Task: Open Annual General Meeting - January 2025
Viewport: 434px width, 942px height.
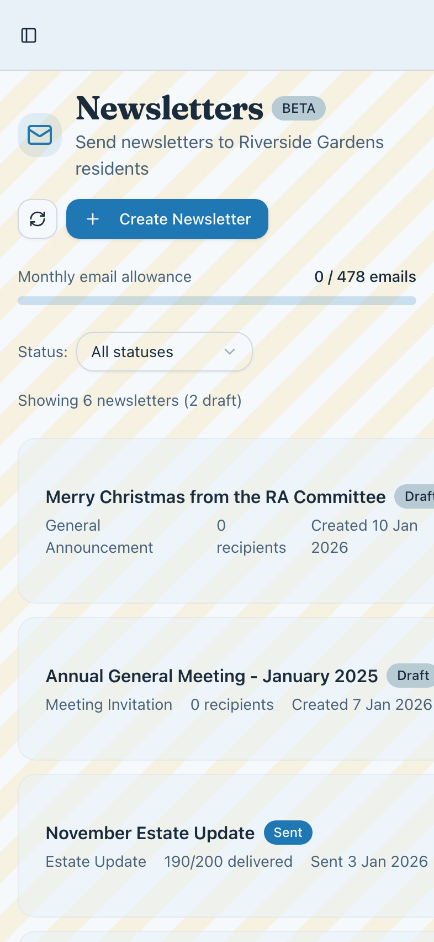Action: pyautogui.click(x=211, y=676)
